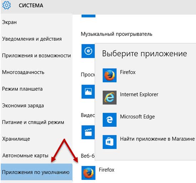
Task: Click the Windows Store bag icon
Action: coord(109,142)
